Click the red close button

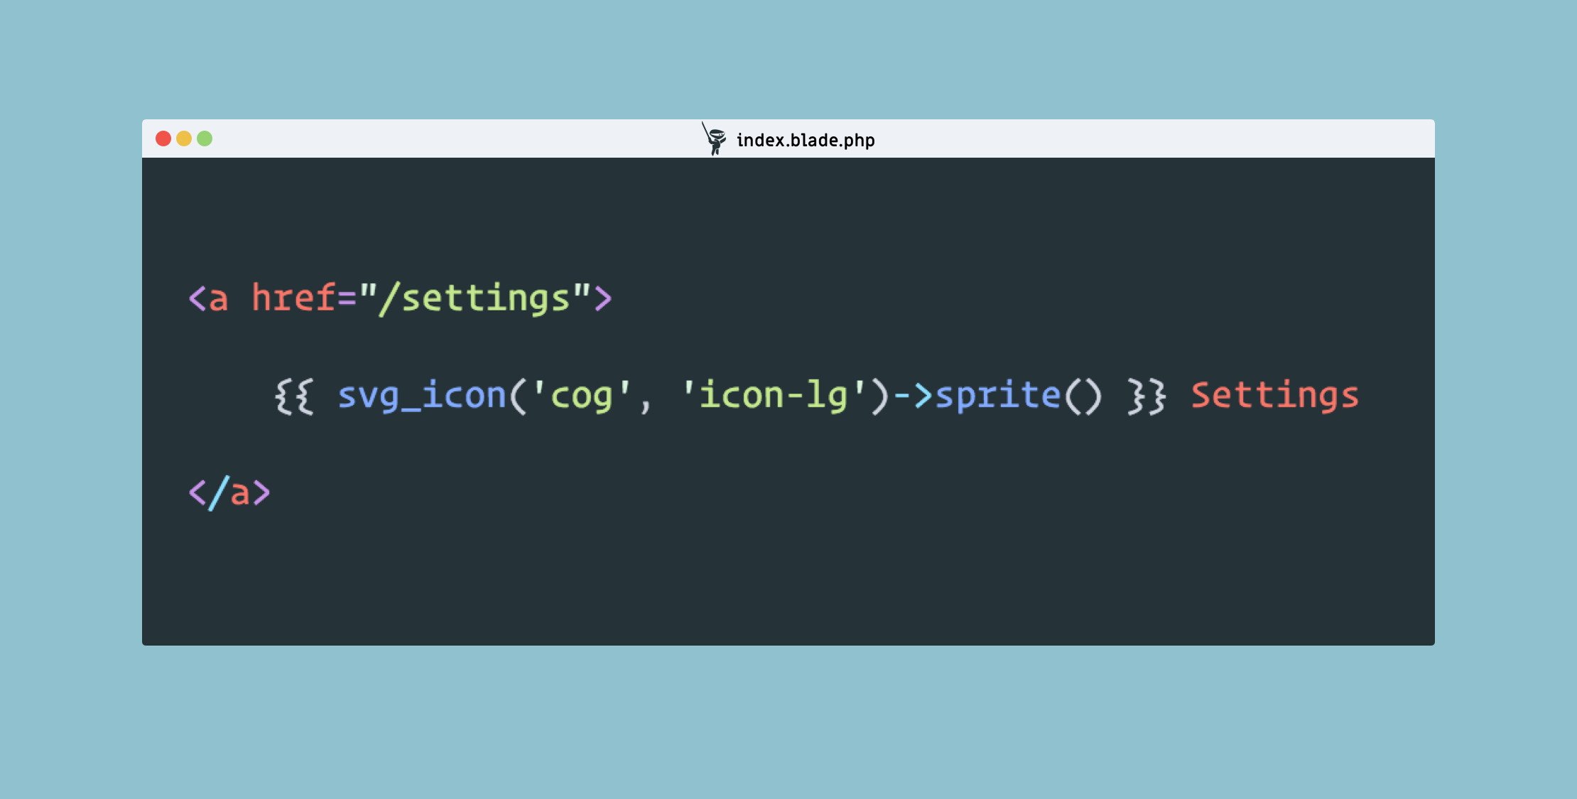[x=163, y=140]
